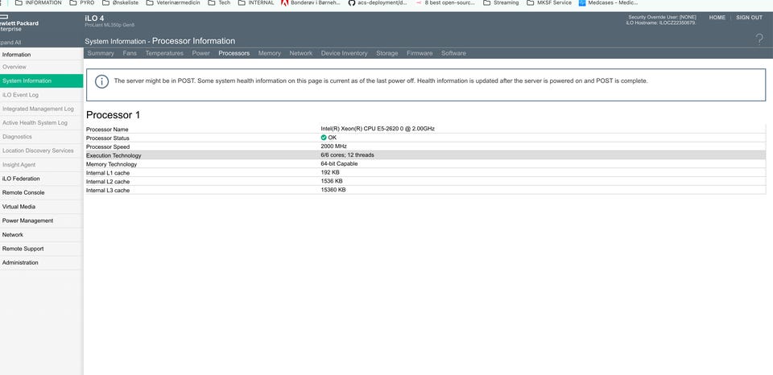Open the Medcases bookmark
Image resolution: width=773 pixels, height=375 pixels.
609,2
